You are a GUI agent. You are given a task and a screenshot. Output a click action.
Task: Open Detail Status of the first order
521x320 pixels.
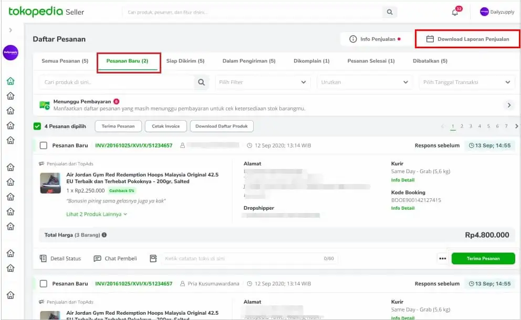60,259
